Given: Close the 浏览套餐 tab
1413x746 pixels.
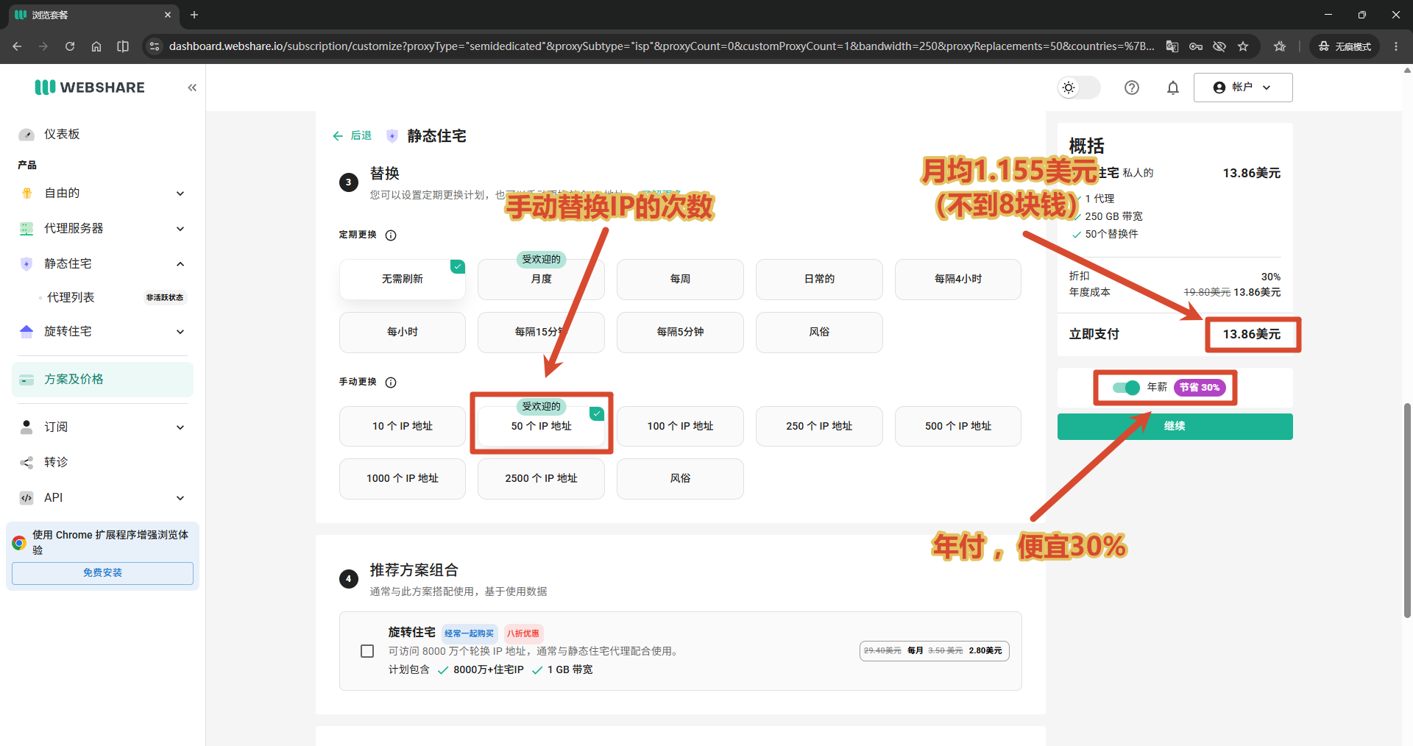Looking at the screenshot, I should (x=168, y=15).
